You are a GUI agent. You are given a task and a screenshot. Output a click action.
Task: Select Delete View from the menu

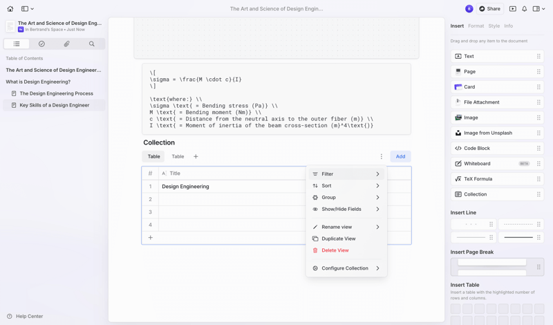point(335,250)
